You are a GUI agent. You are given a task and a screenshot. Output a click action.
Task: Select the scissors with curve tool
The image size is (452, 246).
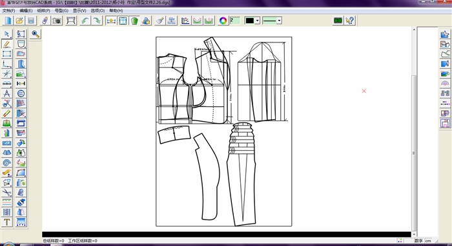[x=7, y=103]
